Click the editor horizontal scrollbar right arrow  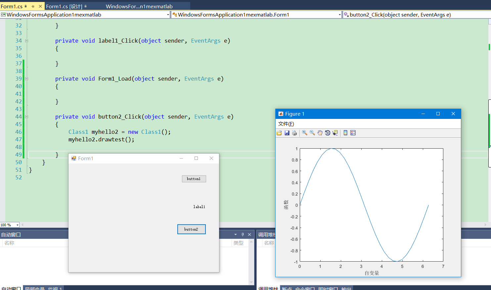(x=485, y=225)
